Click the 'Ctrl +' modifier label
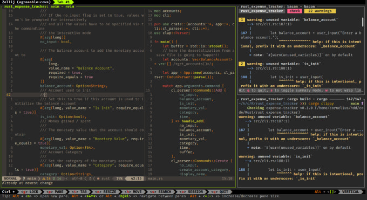The height and width of the screenshot is (200, 367). [9, 192]
